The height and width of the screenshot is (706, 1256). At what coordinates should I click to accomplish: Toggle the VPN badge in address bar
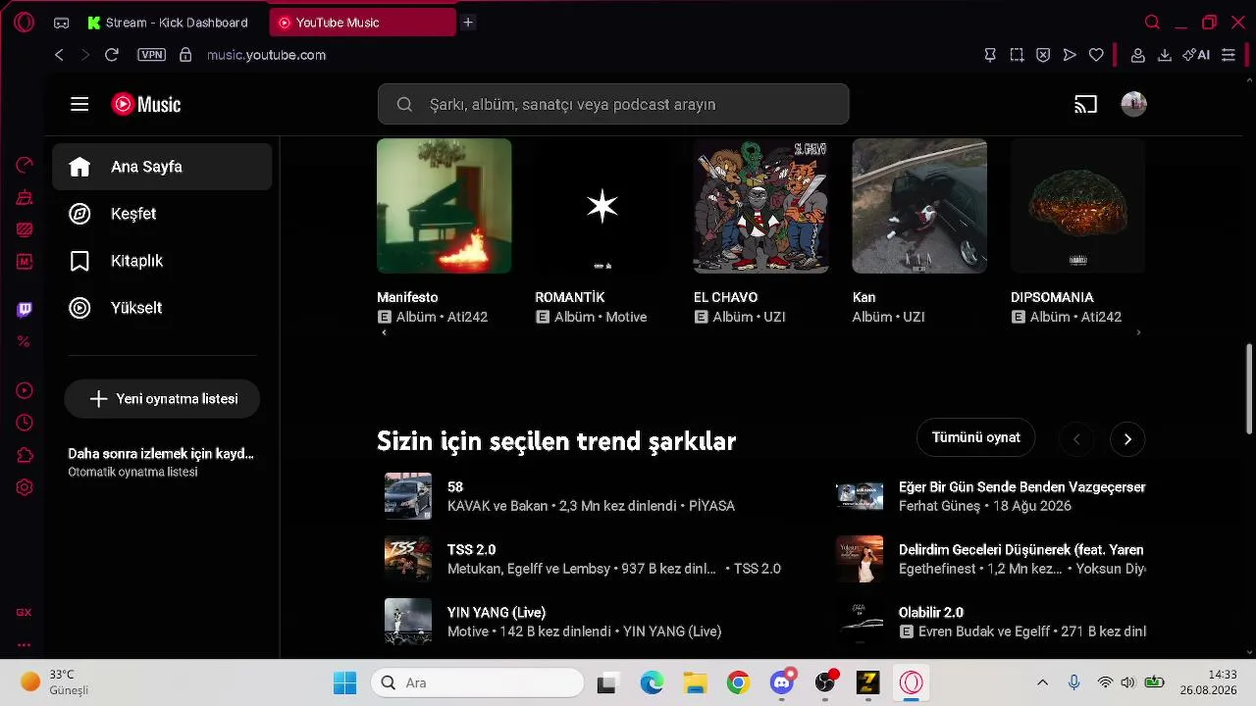152,55
